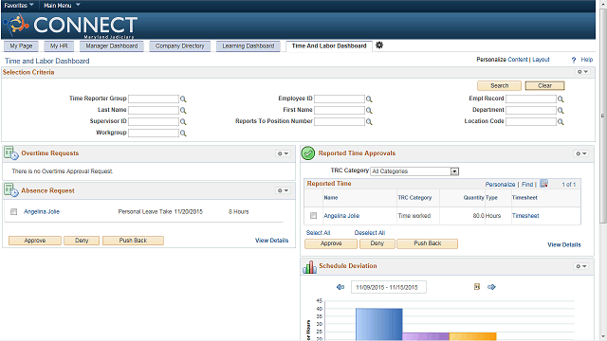Open the Reported Time grid download icon
This screenshot has width=607, height=341.
point(543,184)
